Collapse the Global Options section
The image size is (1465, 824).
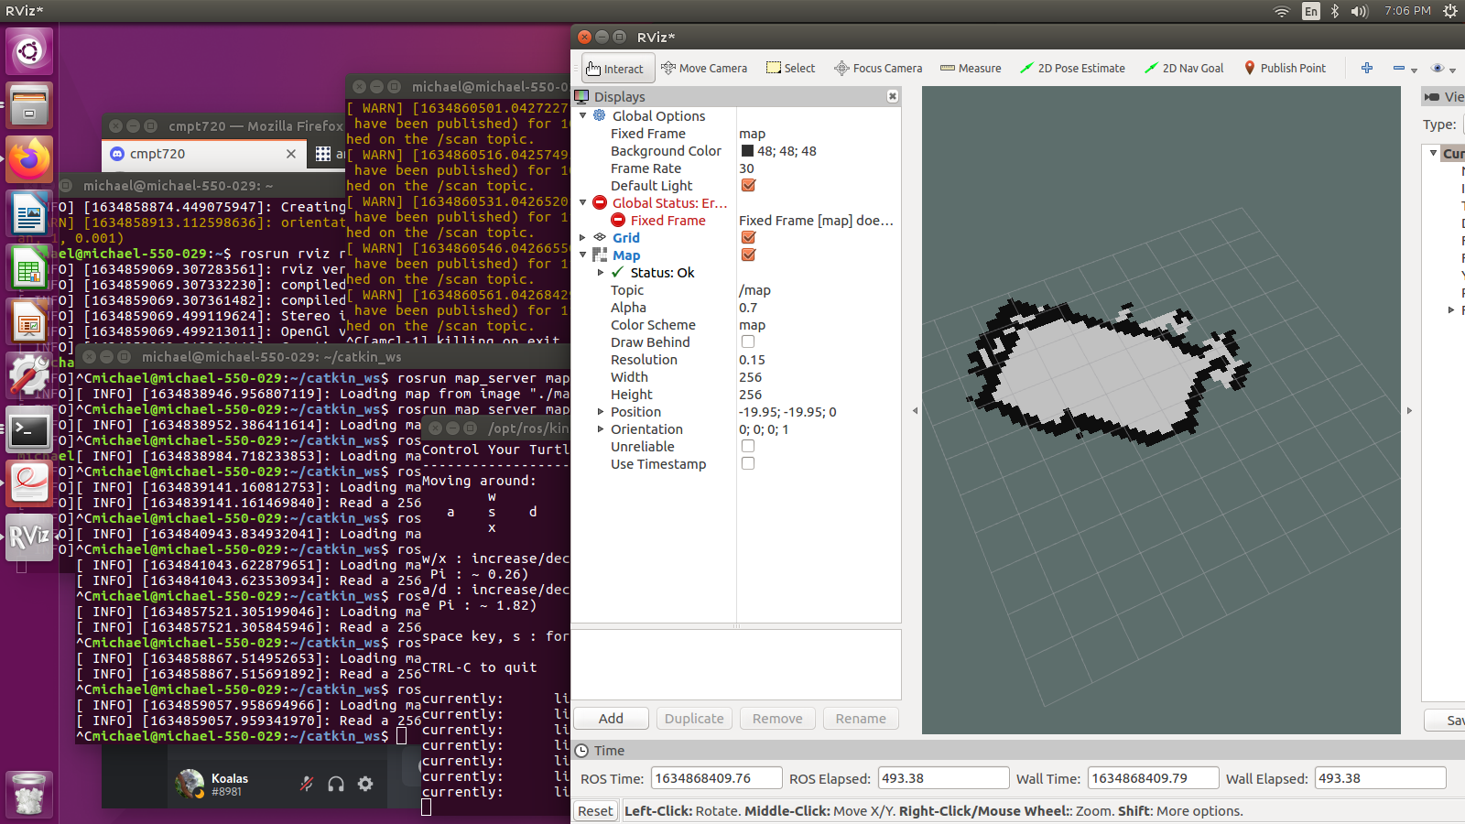click(583, 116)
